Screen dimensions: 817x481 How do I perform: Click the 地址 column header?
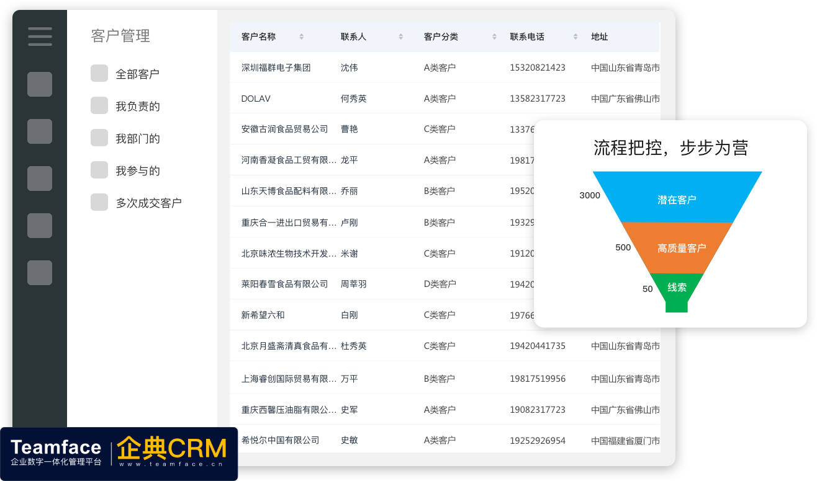(599, 37)
